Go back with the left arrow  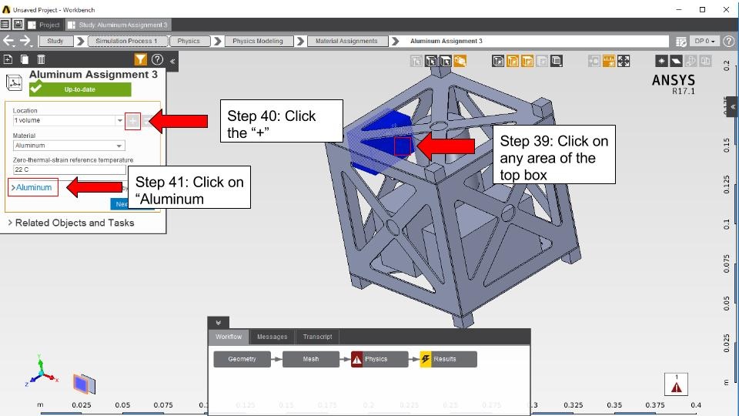tap(8, 41)
